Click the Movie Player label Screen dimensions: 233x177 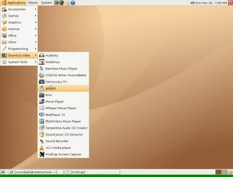tap(54, 102)
